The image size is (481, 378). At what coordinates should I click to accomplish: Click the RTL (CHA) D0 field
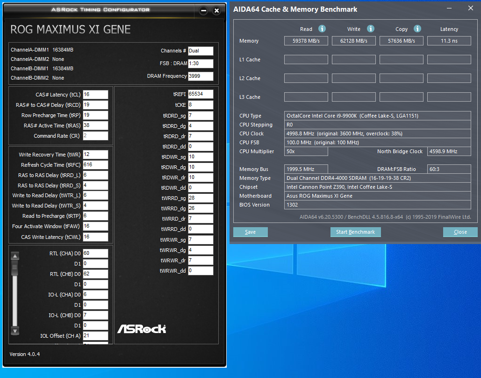[x=95, y=253]
